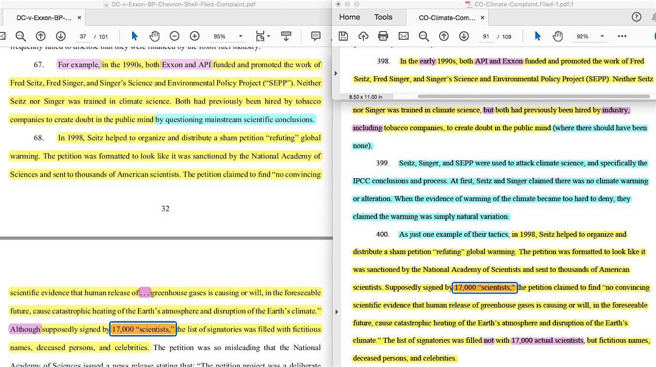Go to next page in the DC-v-Exxon document

61,36
